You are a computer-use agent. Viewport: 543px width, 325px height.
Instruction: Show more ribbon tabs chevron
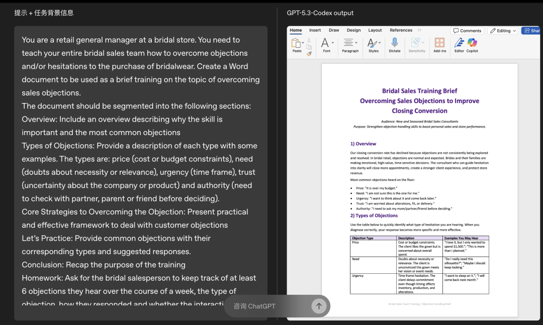419,30
